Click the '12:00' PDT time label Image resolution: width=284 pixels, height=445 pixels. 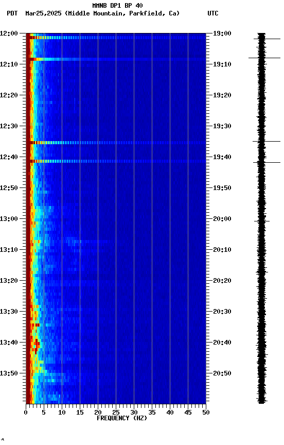(9, 33)
